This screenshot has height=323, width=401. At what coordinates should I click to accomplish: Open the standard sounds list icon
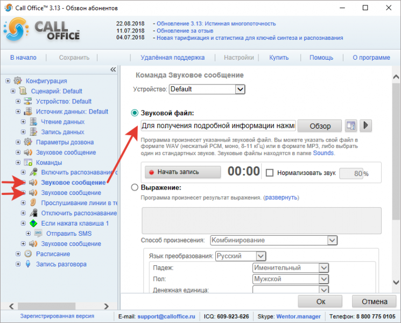pos(351,125)
